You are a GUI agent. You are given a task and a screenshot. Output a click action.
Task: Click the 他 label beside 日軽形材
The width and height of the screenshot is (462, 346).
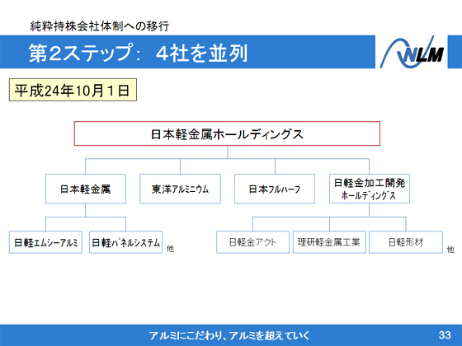click(x=450, y=250)
